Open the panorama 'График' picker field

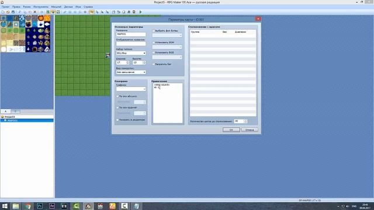(x=131, y=89)
